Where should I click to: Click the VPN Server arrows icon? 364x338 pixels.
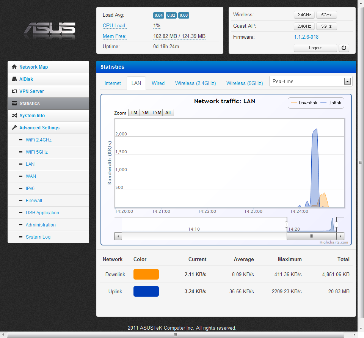(x=14, y=91)
